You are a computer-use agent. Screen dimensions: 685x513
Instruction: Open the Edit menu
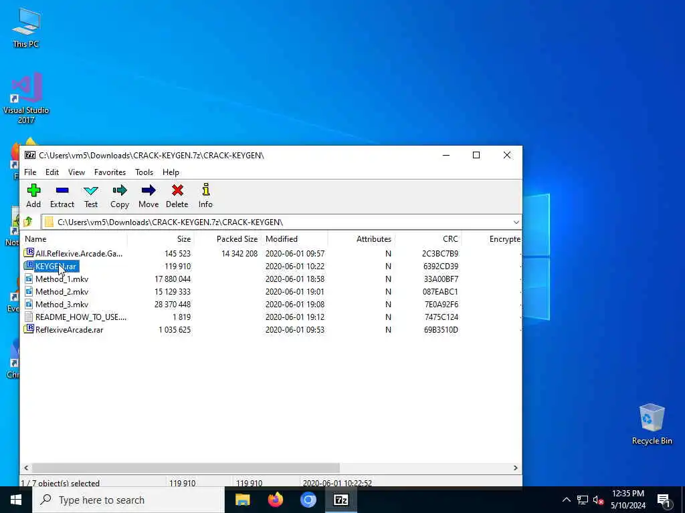[x=52, y=172]
